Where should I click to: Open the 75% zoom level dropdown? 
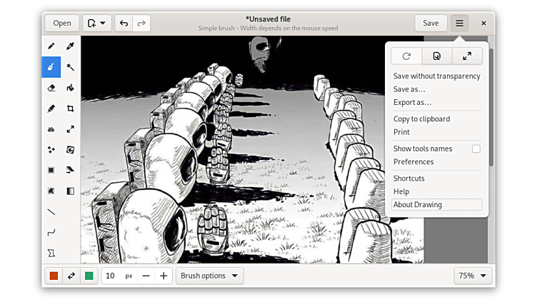473,276
